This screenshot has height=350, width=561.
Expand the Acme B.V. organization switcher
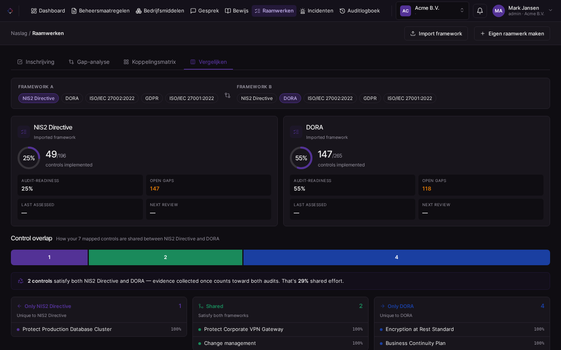pyautogui.click(x=432, y=11)
